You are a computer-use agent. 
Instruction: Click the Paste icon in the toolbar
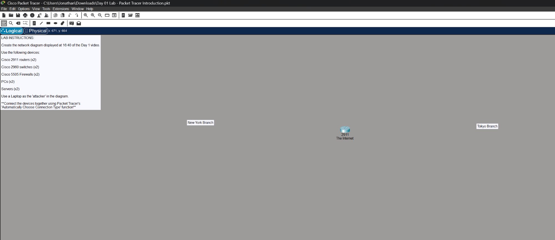tap(62, 15)
